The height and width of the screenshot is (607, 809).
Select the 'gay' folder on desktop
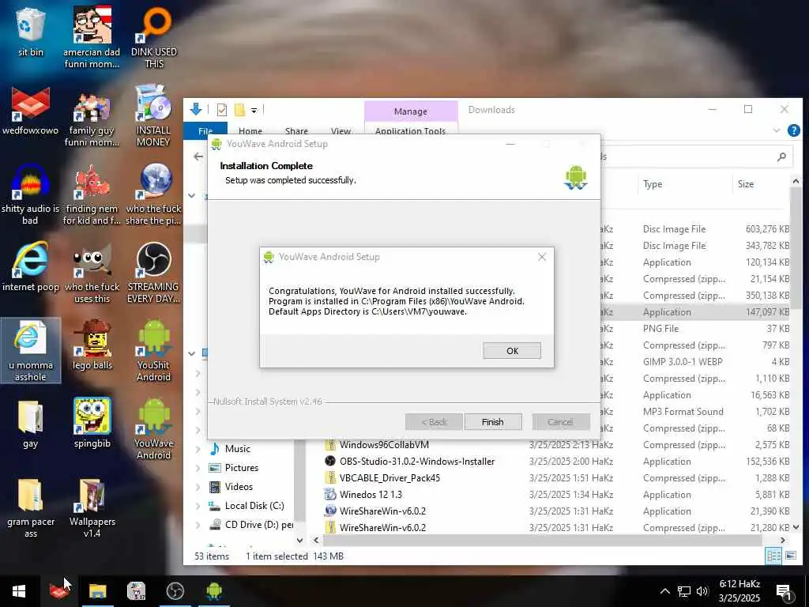point(31,423)
